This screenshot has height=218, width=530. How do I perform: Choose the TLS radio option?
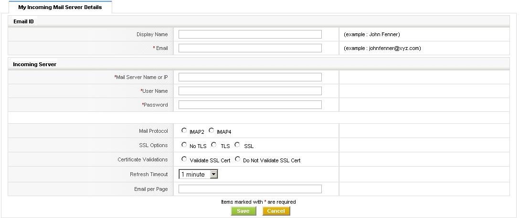[x=213, y=145]
